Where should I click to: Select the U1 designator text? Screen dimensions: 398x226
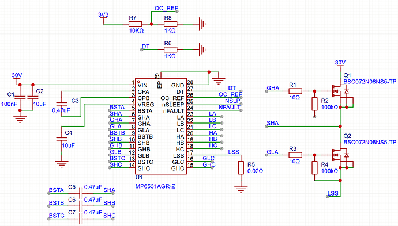click(x=139, y=178)
